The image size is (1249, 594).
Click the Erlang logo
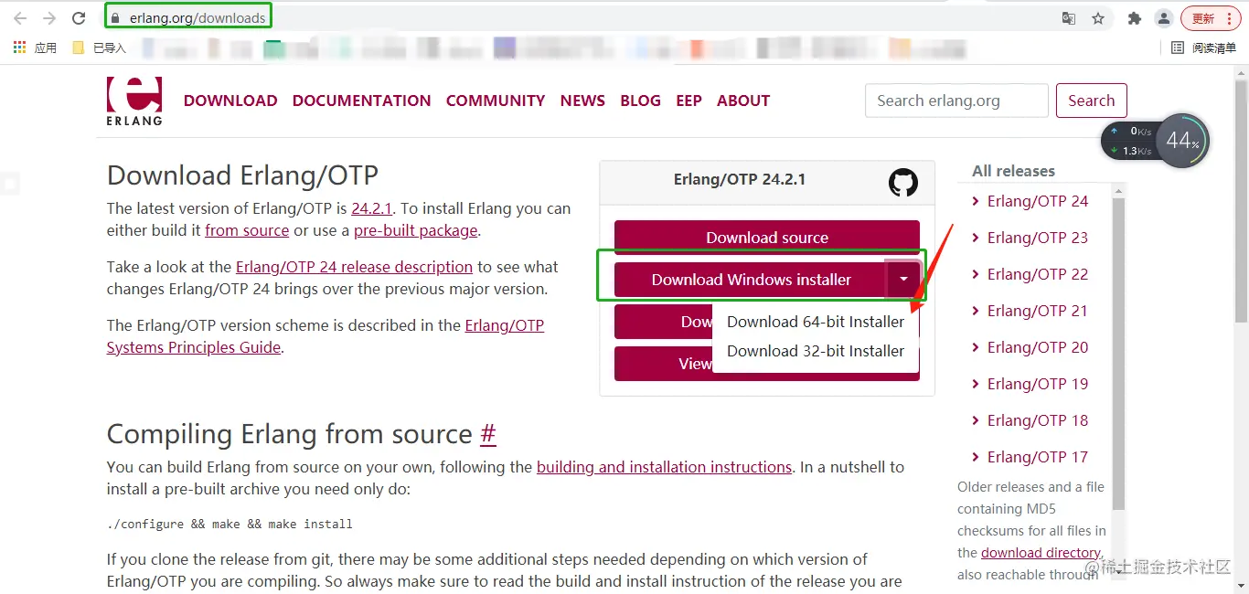[134, 101]
